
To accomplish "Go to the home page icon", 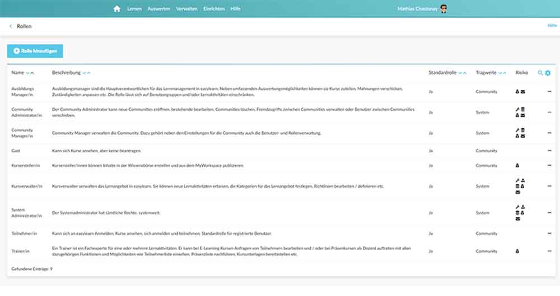I will coord(116,9).
